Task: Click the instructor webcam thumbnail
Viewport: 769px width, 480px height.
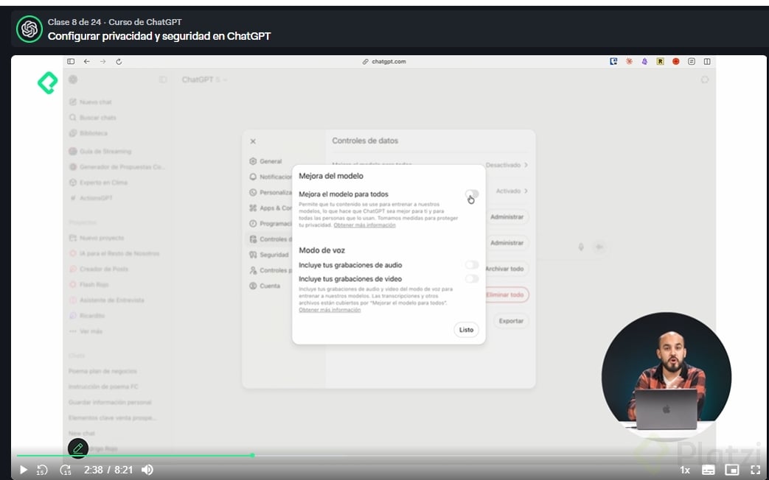Action: tap(667, 377)
